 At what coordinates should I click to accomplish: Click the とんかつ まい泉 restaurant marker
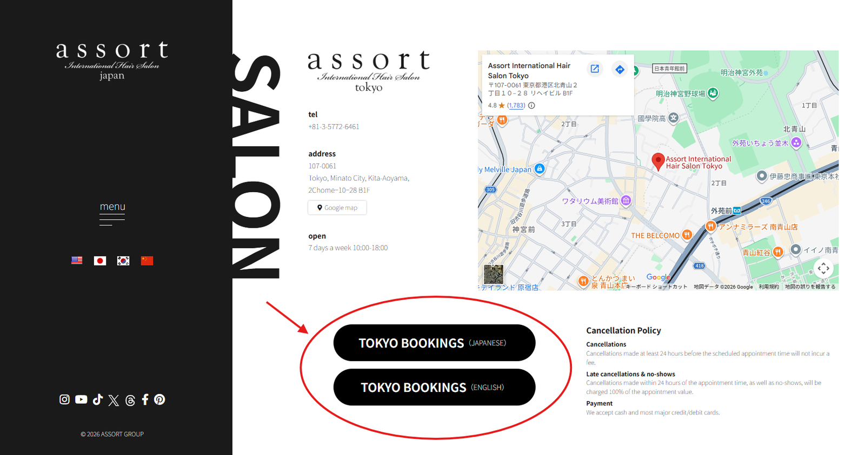583,281
